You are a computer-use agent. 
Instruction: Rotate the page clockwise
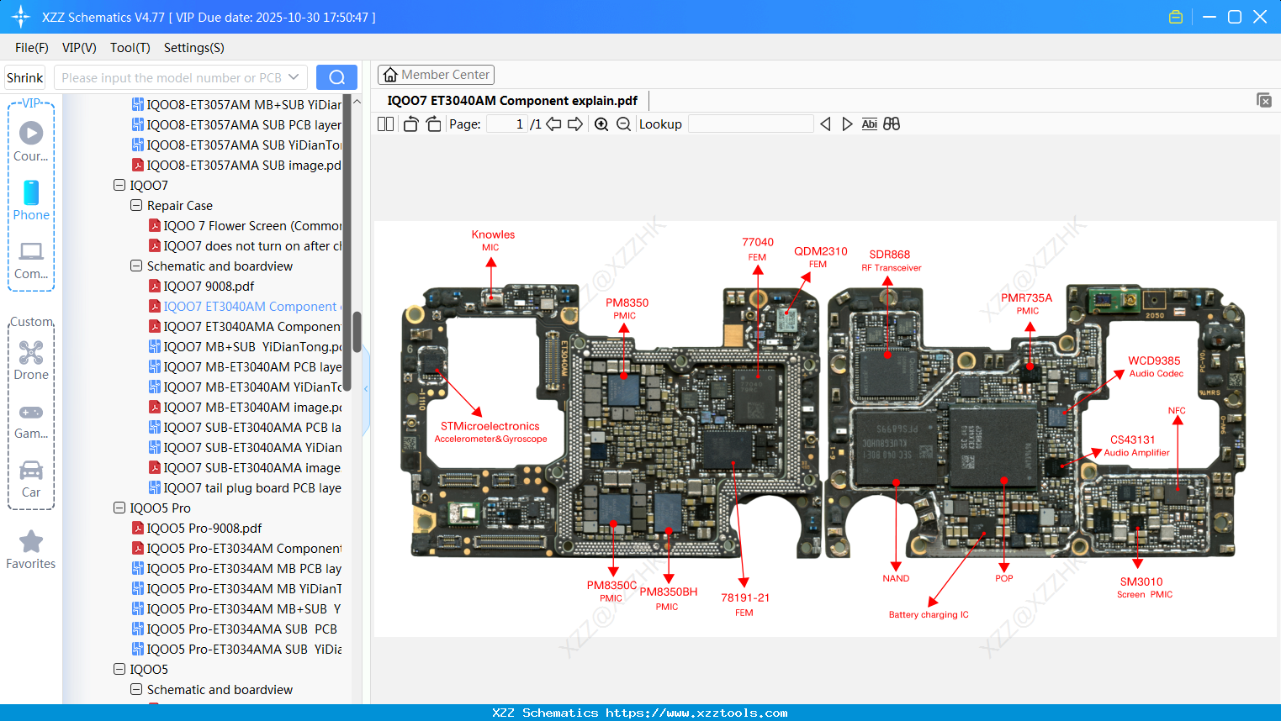coord(432,124)
